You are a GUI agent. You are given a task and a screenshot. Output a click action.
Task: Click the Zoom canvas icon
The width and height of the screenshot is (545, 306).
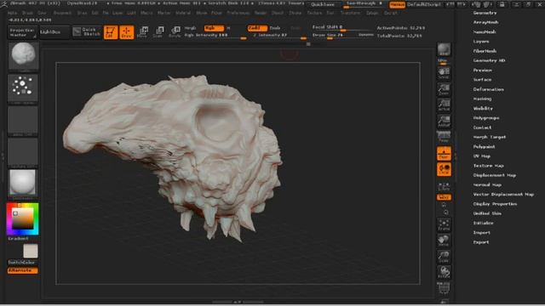click(x=444, y=89)
